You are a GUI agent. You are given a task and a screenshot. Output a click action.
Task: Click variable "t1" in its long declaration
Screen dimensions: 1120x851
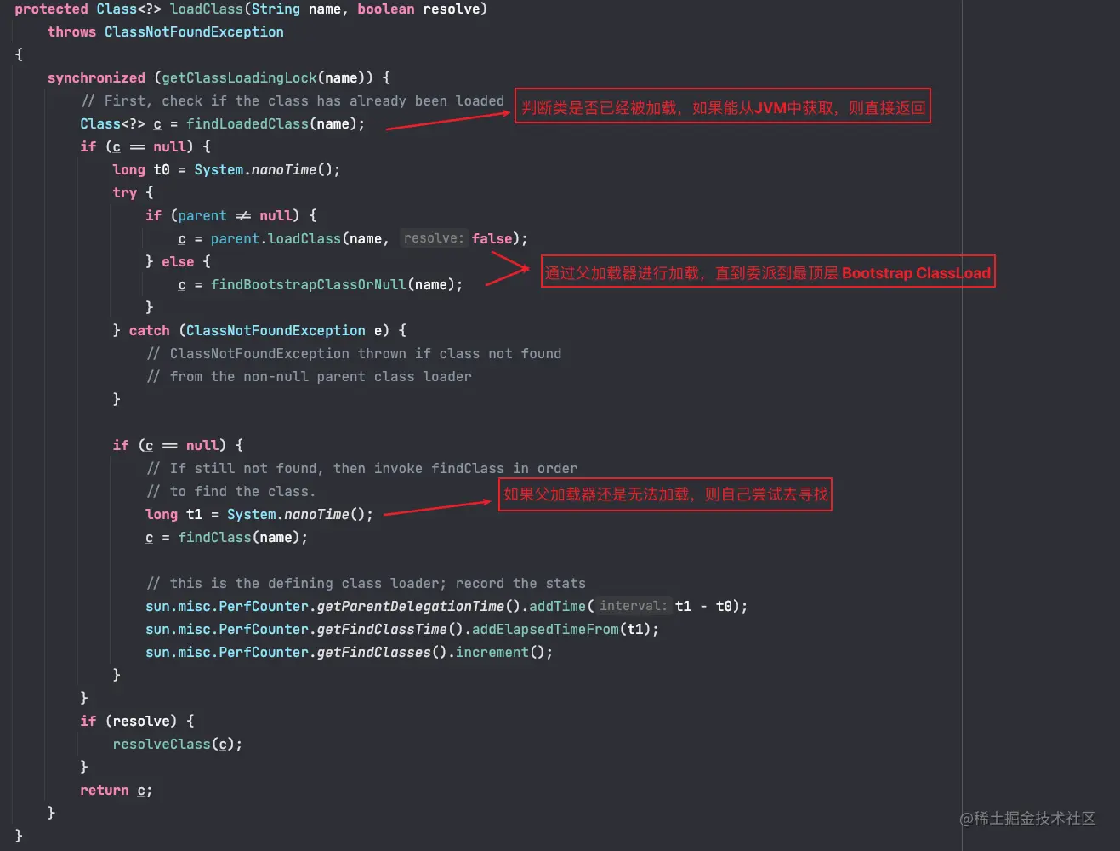(x=194, y=515)
